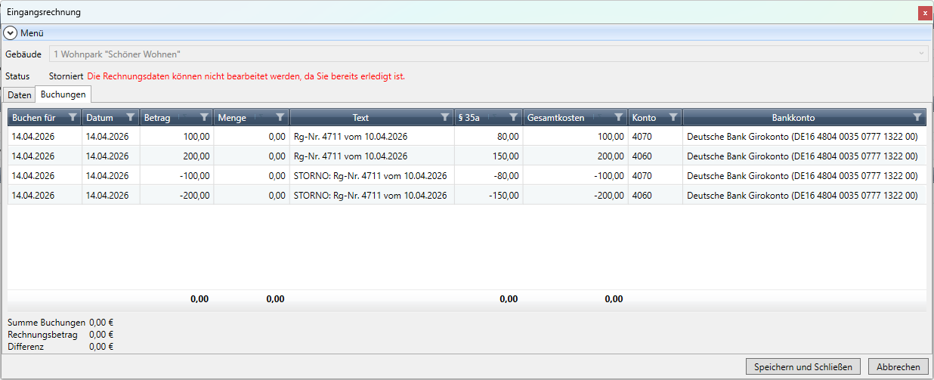Click Konto 4060 in 200,00 row
This screenshot has width=934, height=380.
655,156
